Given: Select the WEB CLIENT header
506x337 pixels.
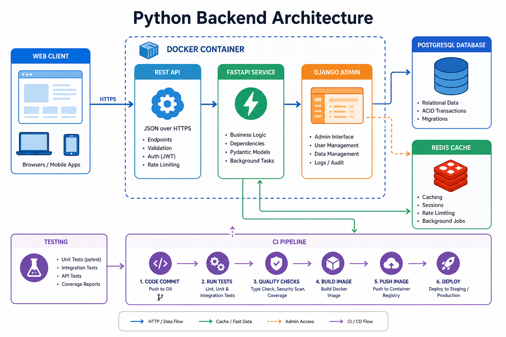Looking at the screenshot, I should (51, 56).
